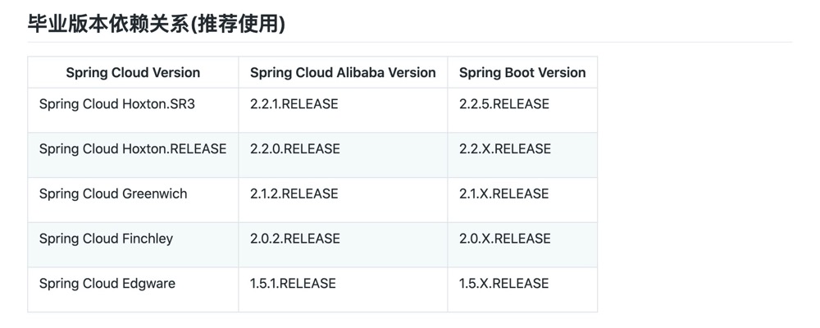Click the 2.1.2.RELEASE Alibaba version cell
This screenshot has height=328, width=820.
294,194
